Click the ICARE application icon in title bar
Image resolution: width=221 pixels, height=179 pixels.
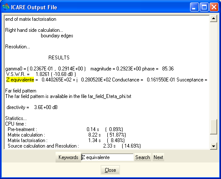point(6,7)
